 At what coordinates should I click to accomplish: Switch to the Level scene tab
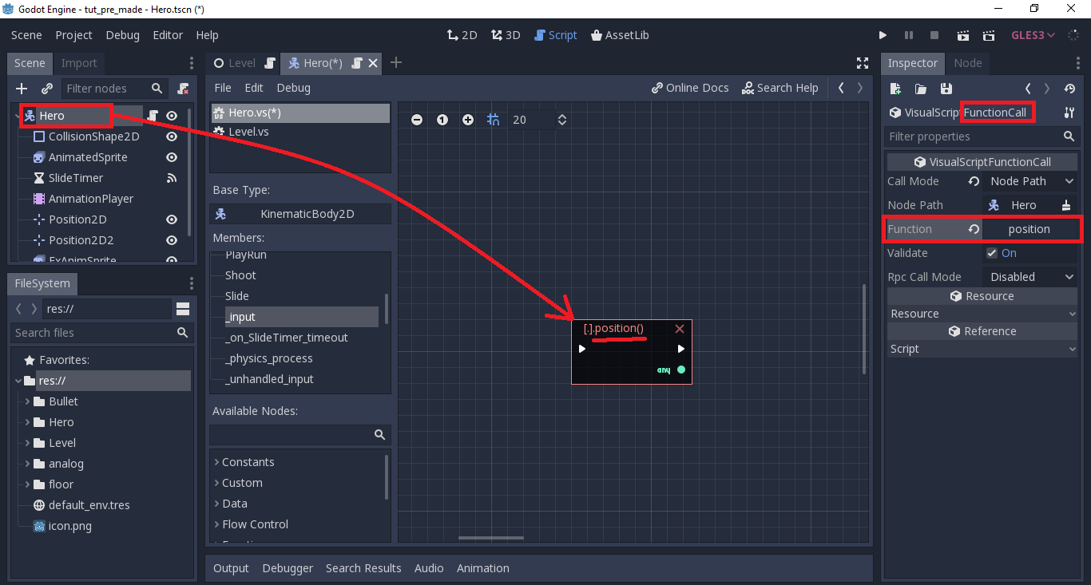coord(242,62)
